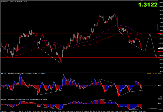This screenshot has height=112, width=163.
Task: Click the 27 Feb 23:00 time label
Action: pyautogui.click(x=110, y=111)
